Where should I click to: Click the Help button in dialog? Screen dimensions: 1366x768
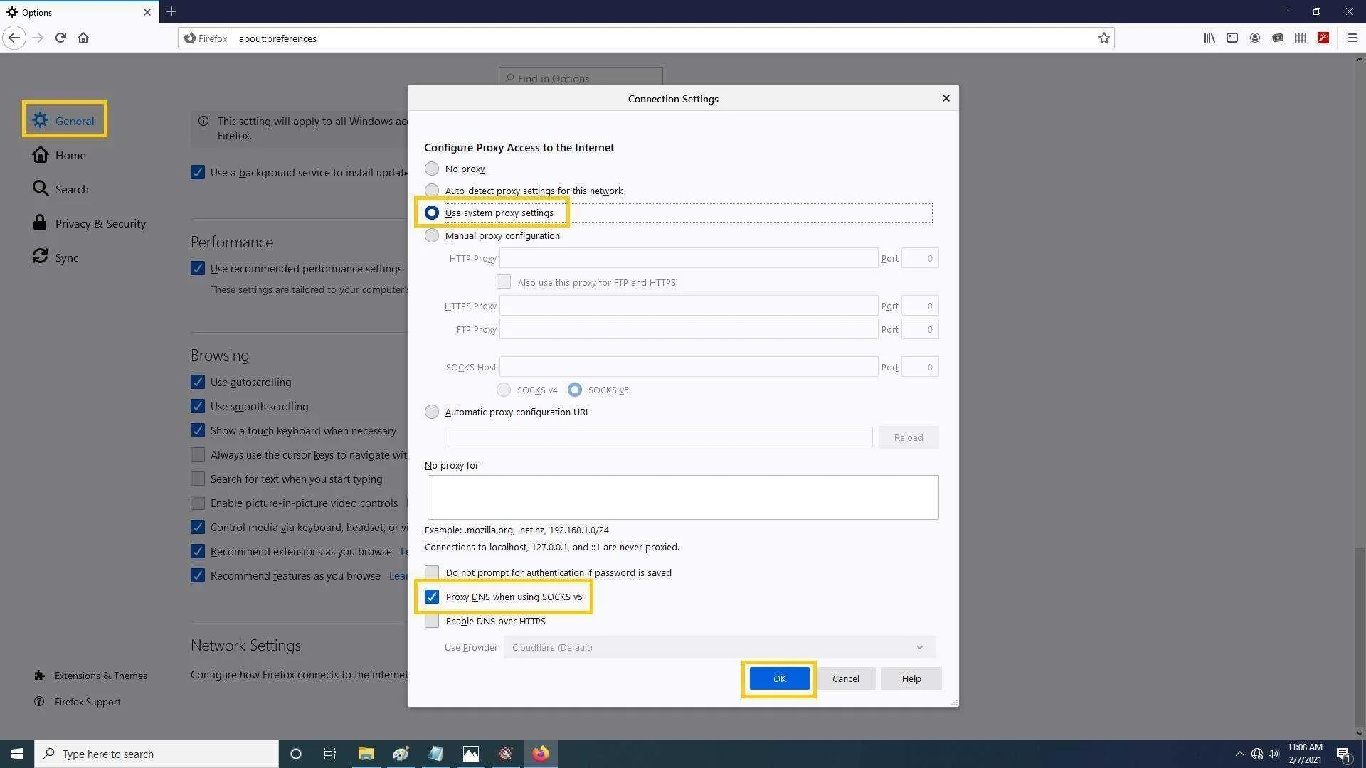tap(911, 678)
